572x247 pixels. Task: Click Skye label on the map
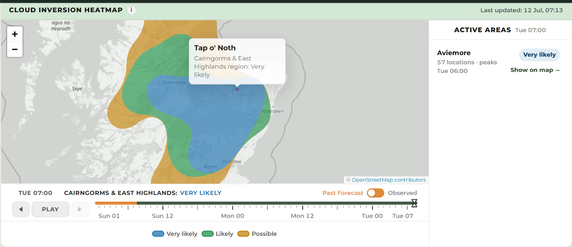pos(77,89)
